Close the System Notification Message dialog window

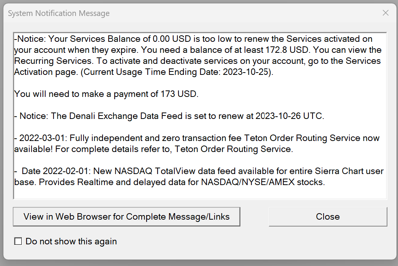click(385, 13)
